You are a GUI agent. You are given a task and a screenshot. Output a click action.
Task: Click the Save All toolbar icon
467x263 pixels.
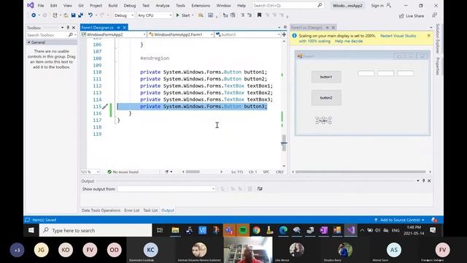pyautogui.click(x=80, y=15)
